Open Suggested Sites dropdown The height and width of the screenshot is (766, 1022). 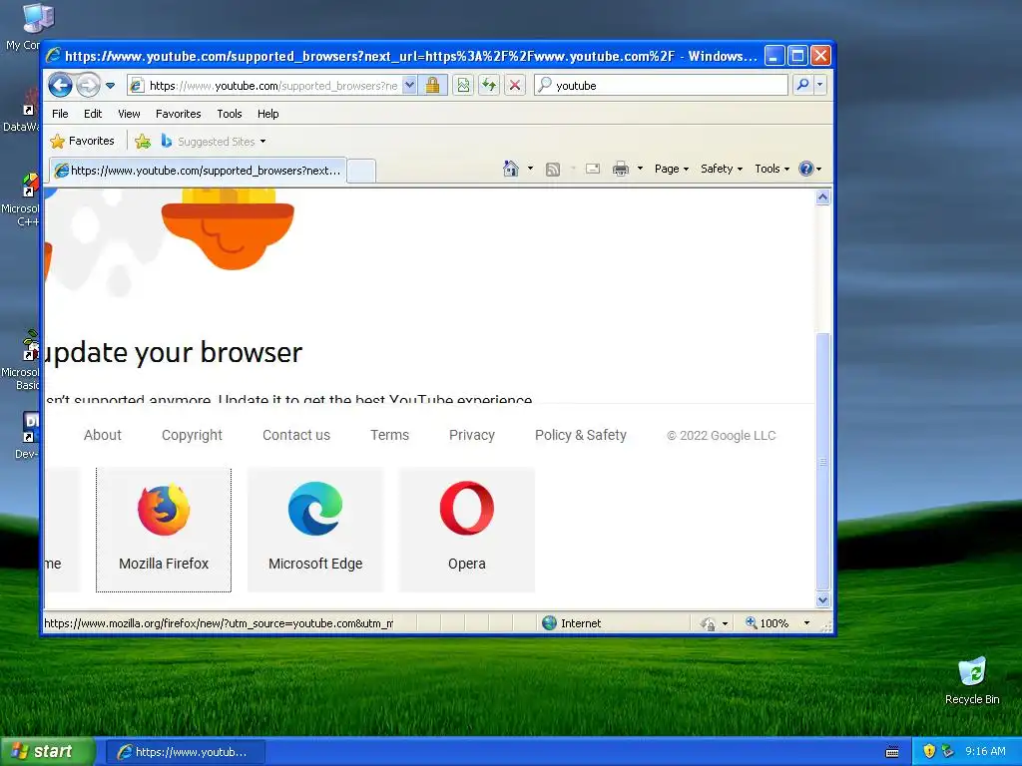click(214, 141)
